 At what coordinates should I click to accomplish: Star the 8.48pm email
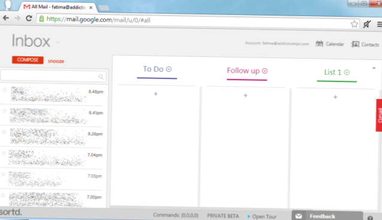[5, 90]
